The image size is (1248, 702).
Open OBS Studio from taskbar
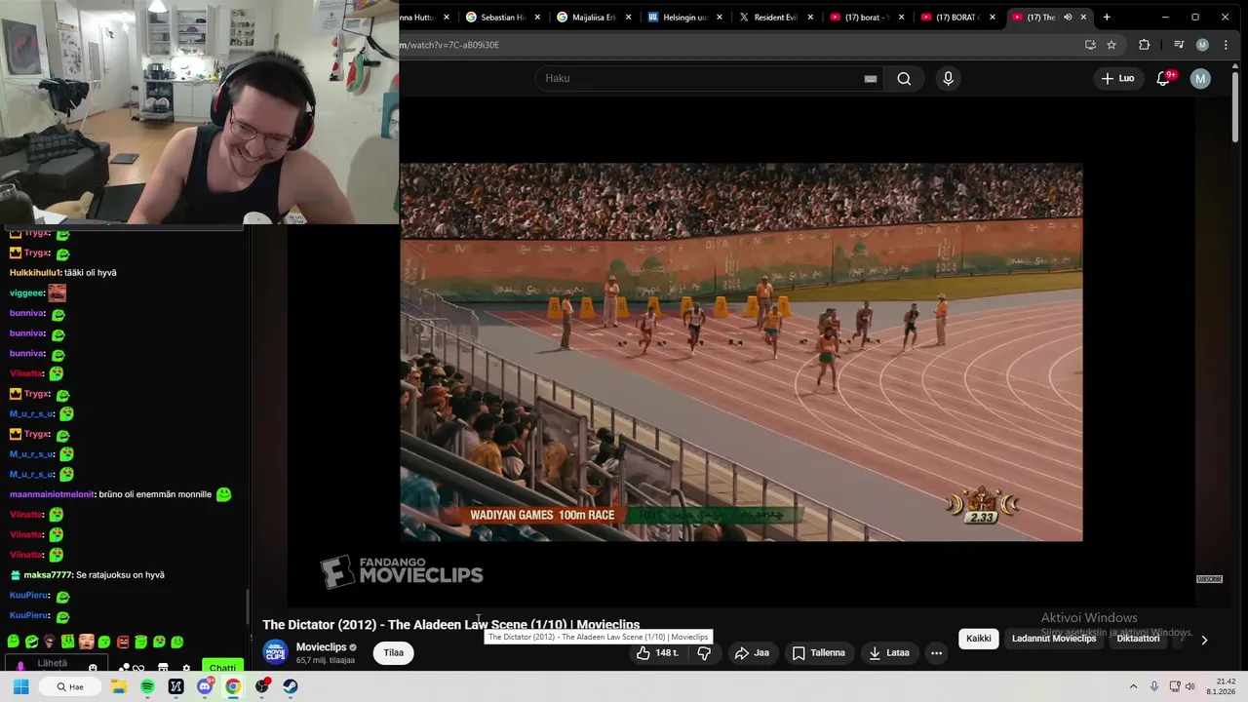click(x=262, y=686)
